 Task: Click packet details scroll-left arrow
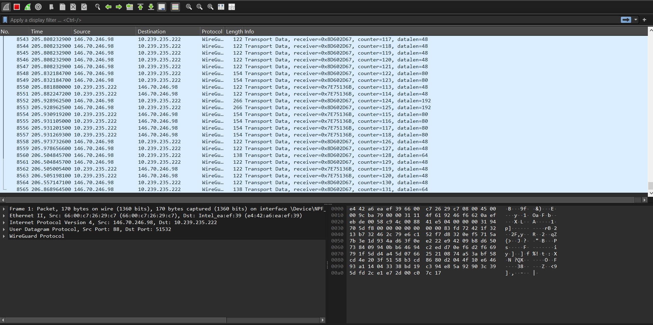(3, 320)
